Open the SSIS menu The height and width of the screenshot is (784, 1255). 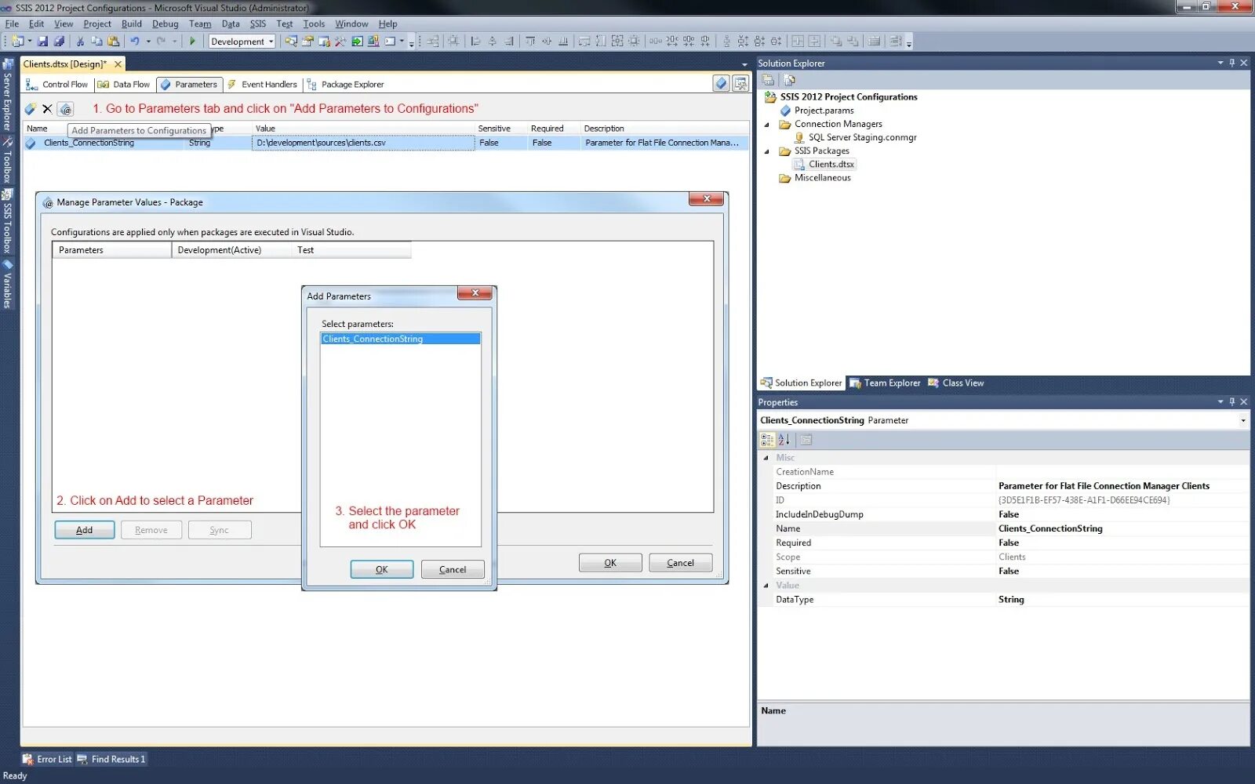pos(258,24)
